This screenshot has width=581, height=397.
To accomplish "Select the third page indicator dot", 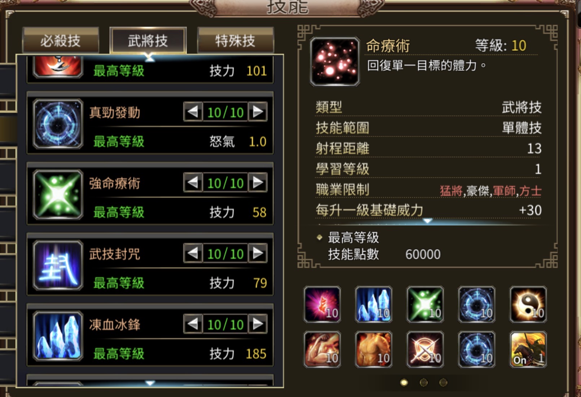I will pyautogui.click(x=443, y=382).
